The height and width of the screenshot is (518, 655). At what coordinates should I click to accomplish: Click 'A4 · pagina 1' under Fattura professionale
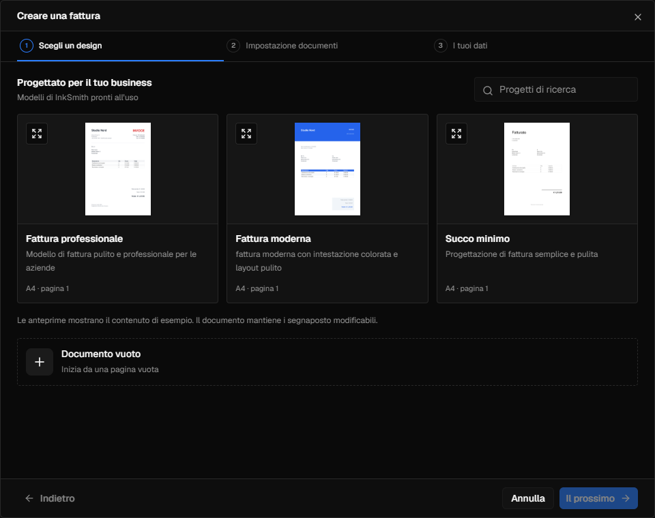47,288
